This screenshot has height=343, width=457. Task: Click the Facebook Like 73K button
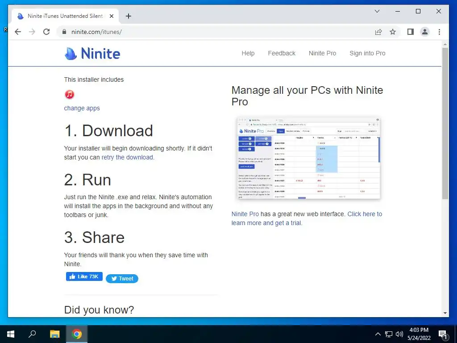coord(84,276)
